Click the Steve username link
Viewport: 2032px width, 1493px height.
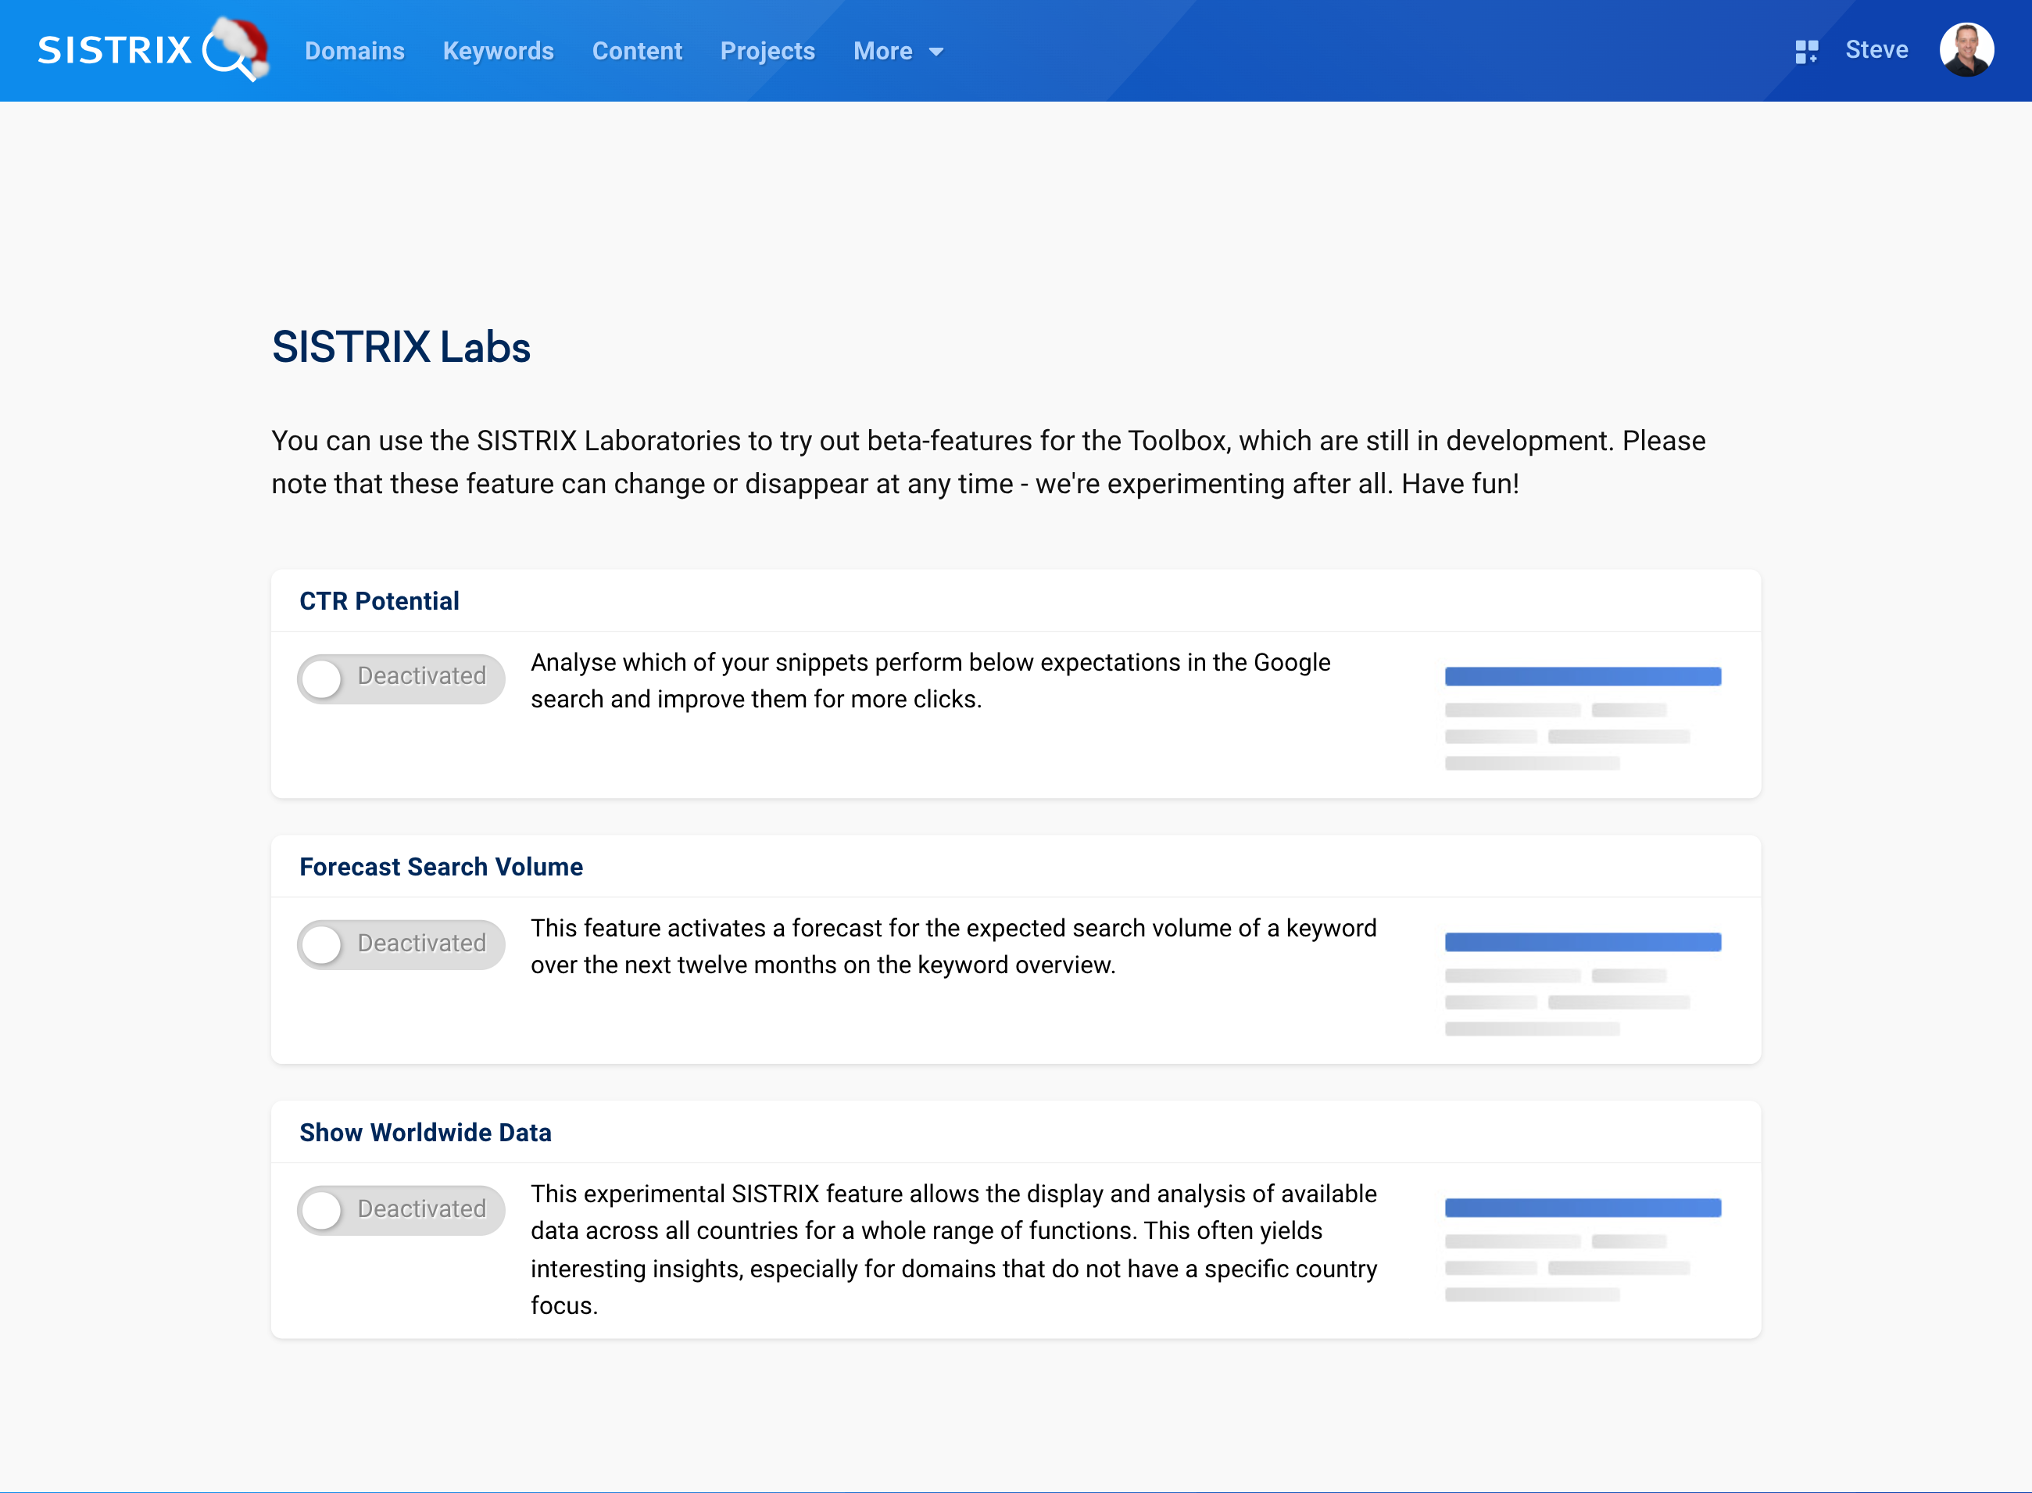pyautogui.click(x=1876, y=50)
